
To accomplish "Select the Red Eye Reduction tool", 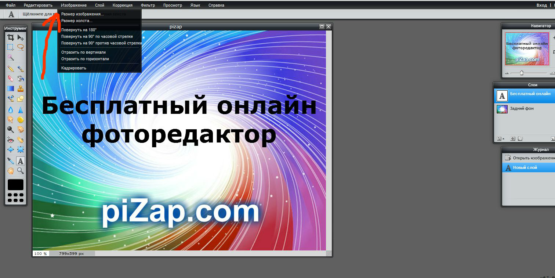I will tap(11, 140).
